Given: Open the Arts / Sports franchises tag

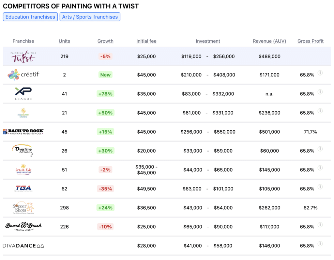Looking at the screenshot, I should point(90,17).
